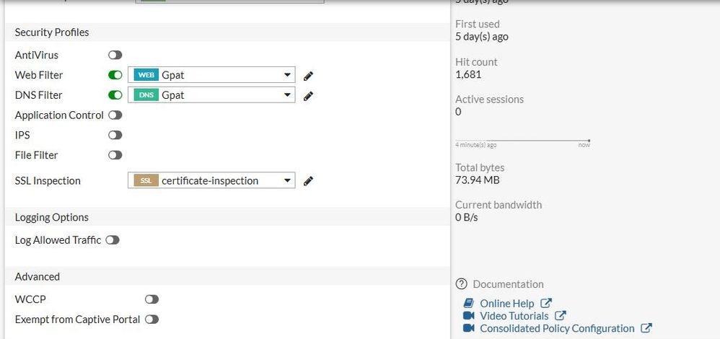Disable the Web Filter toggle

(x=115, y=75)
